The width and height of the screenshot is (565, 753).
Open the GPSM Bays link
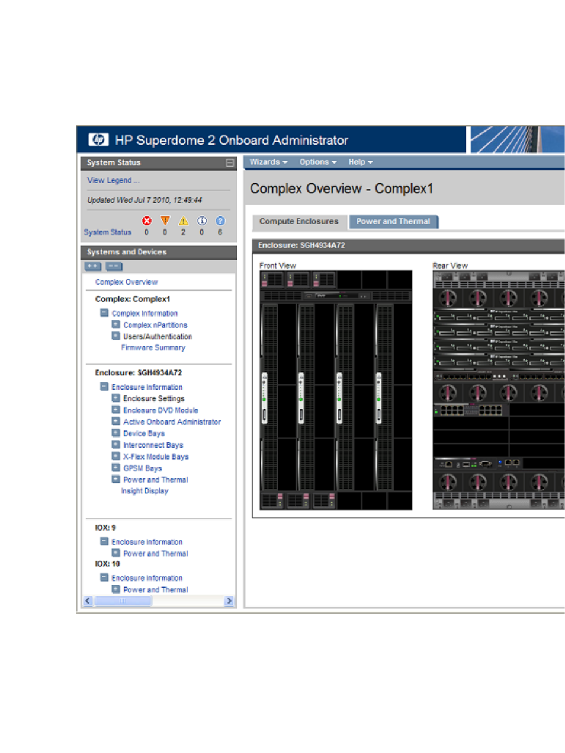(142, 468)
